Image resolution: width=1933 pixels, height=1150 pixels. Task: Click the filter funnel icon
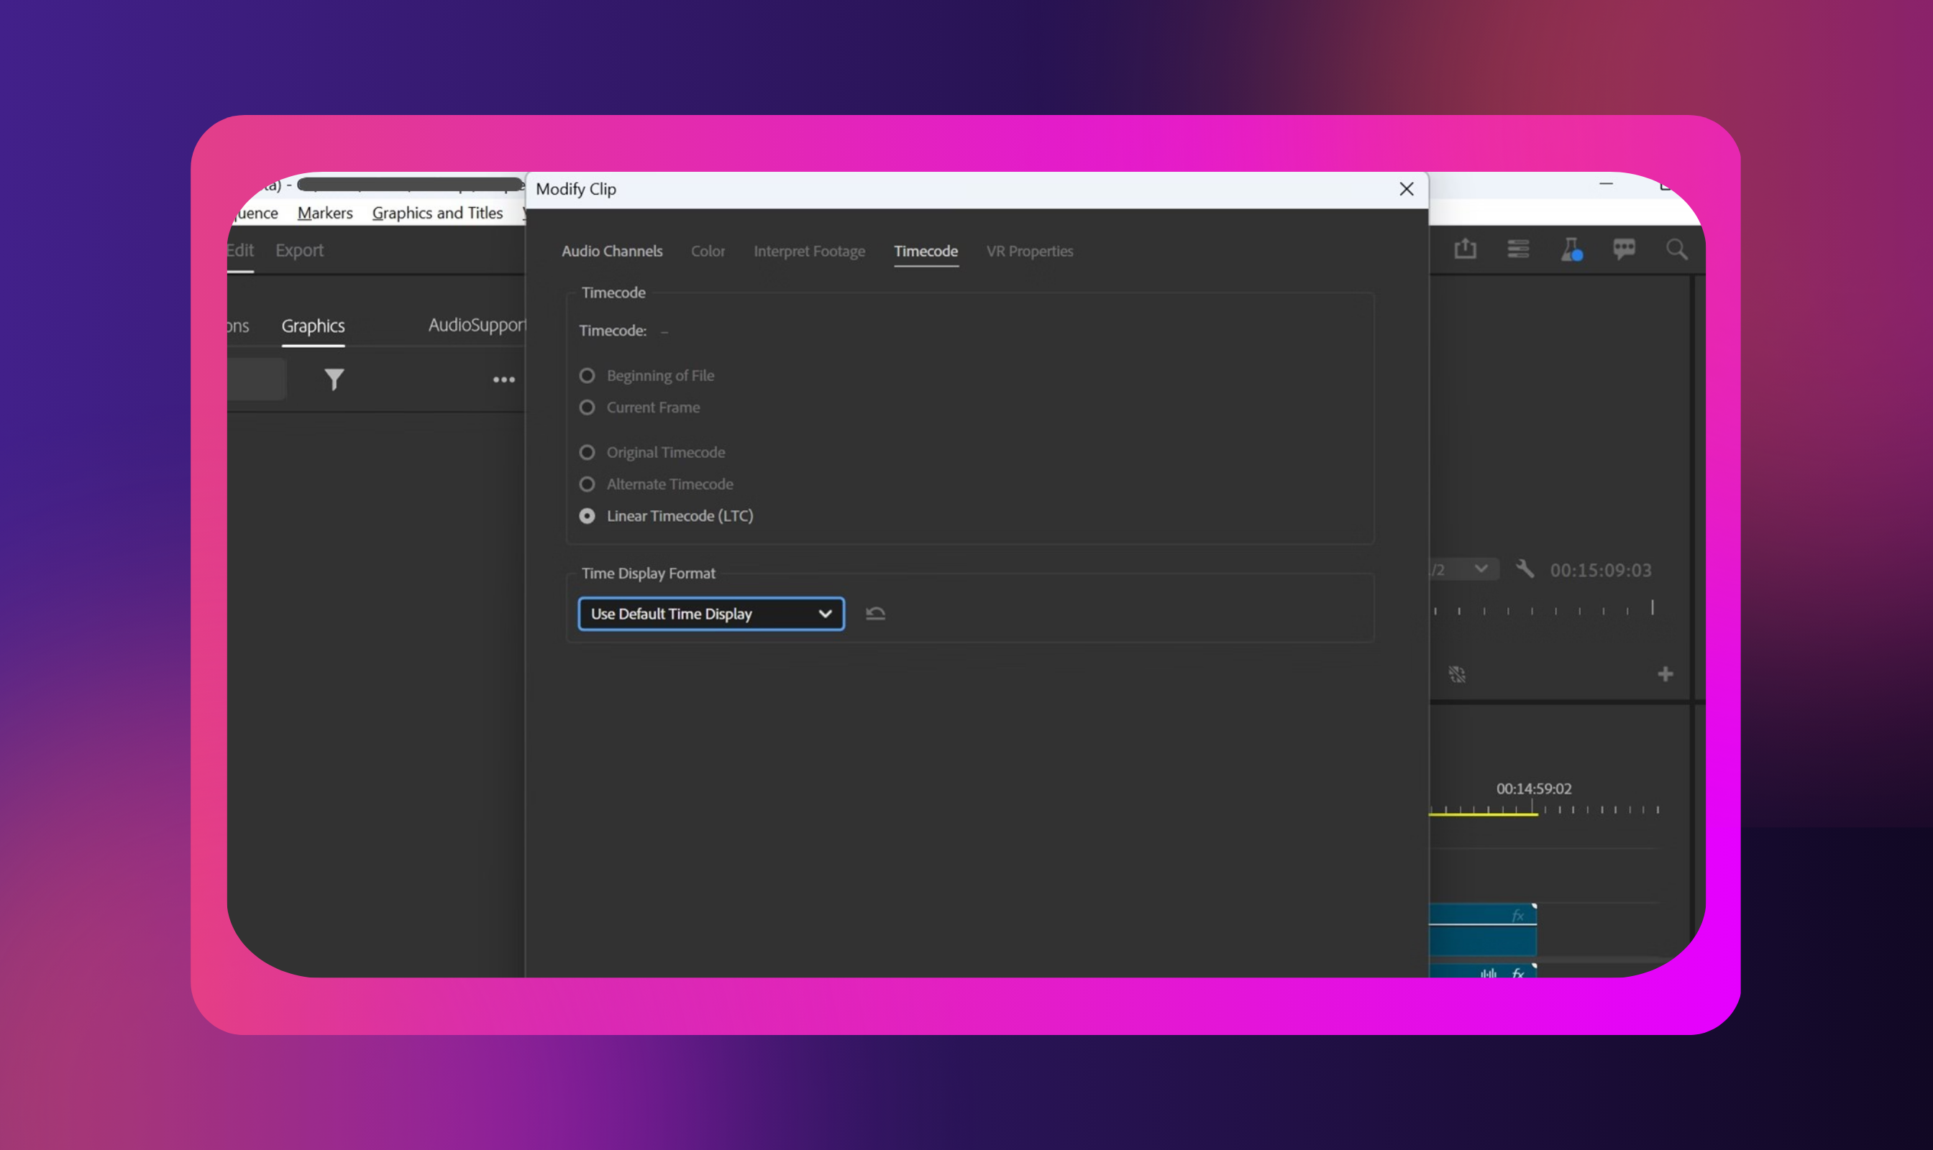point(334,379)
